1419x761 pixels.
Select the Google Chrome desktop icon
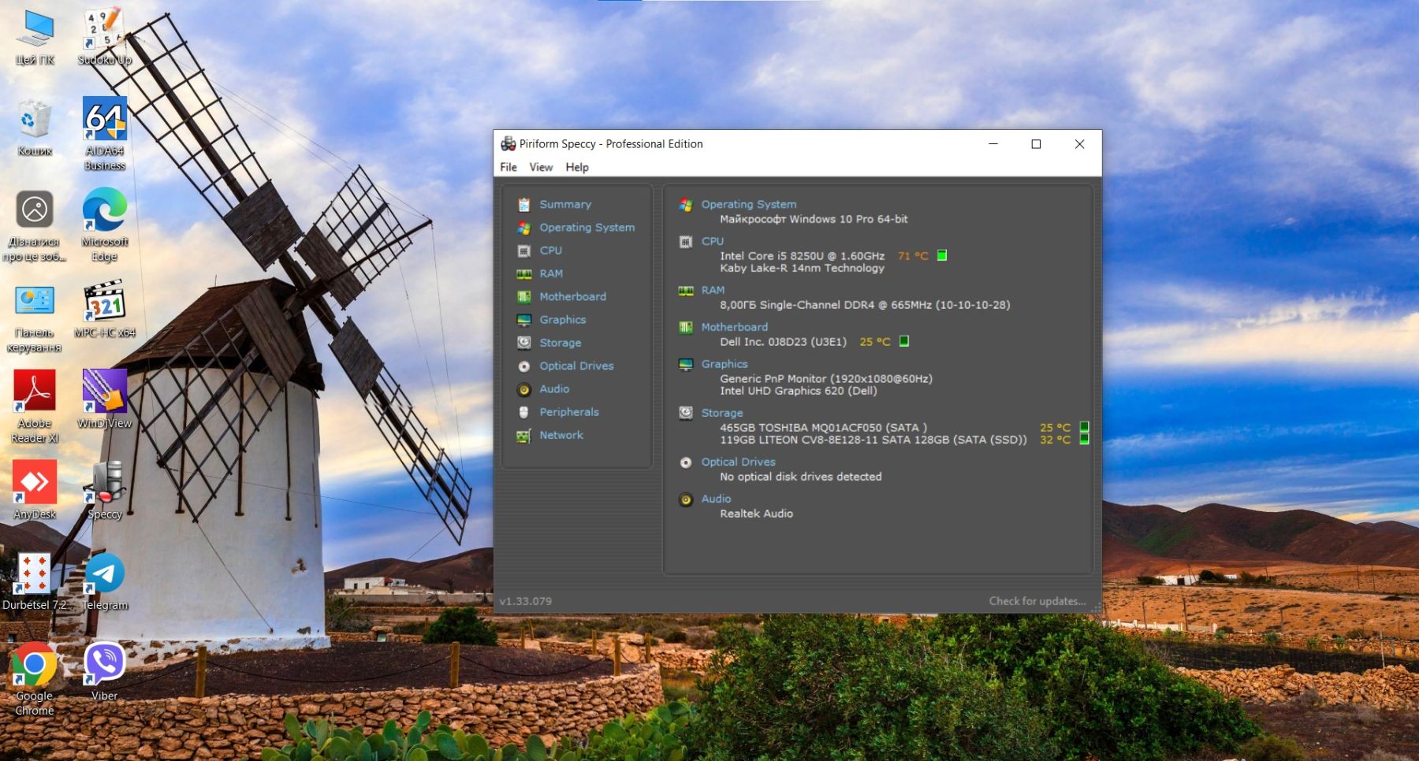pos(35,679)
